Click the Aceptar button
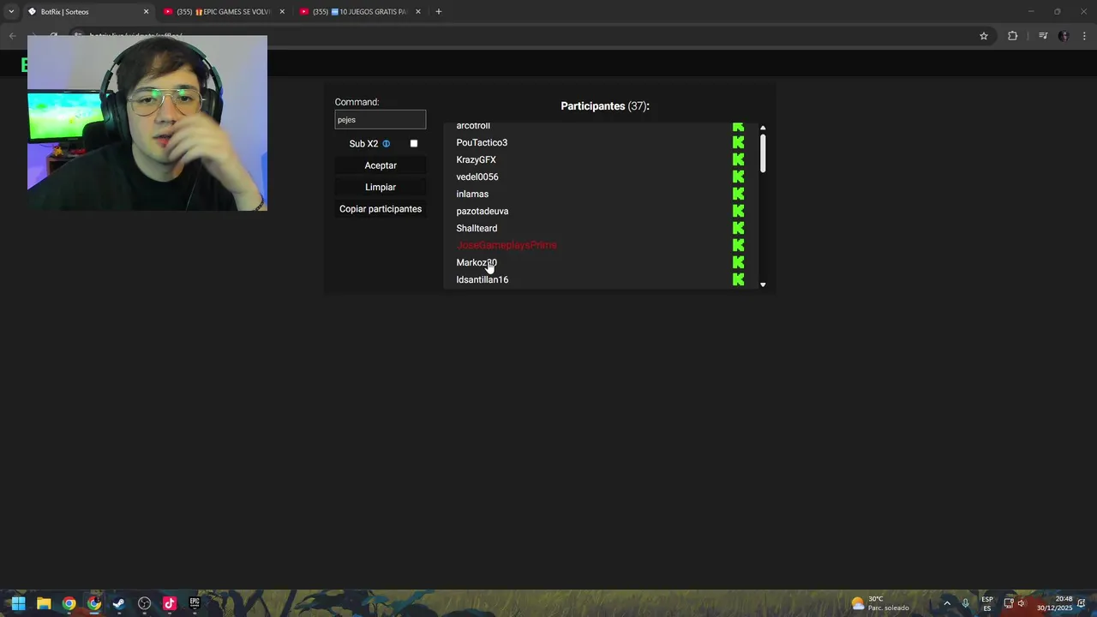The width and height of the screenshot is (1097, 617). 381,165
